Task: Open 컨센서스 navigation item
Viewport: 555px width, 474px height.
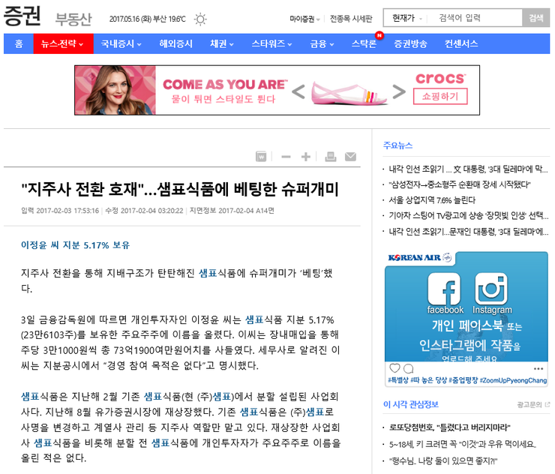Action: point(461,44)
